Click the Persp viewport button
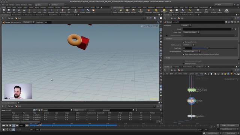 click(147, 26)
